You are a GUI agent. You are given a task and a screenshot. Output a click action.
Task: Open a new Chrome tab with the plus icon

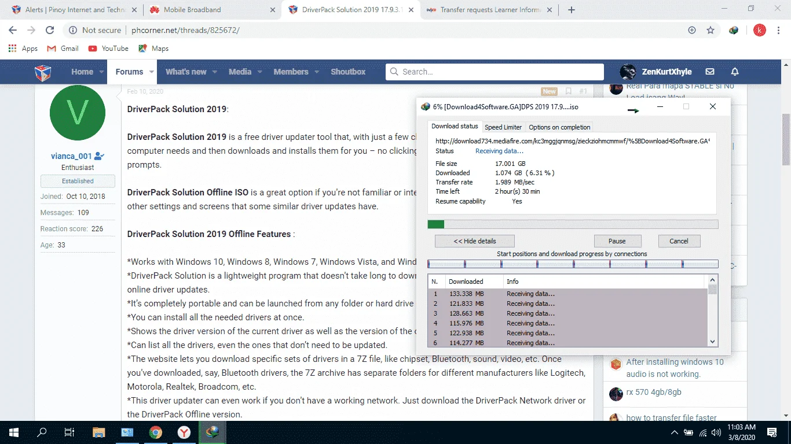pos(572,10)
